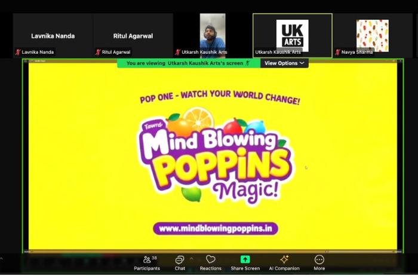Click the Ritul Agarwal name label at tile bottom
This screenshot has height=279, width=418.
click(116, 52)
